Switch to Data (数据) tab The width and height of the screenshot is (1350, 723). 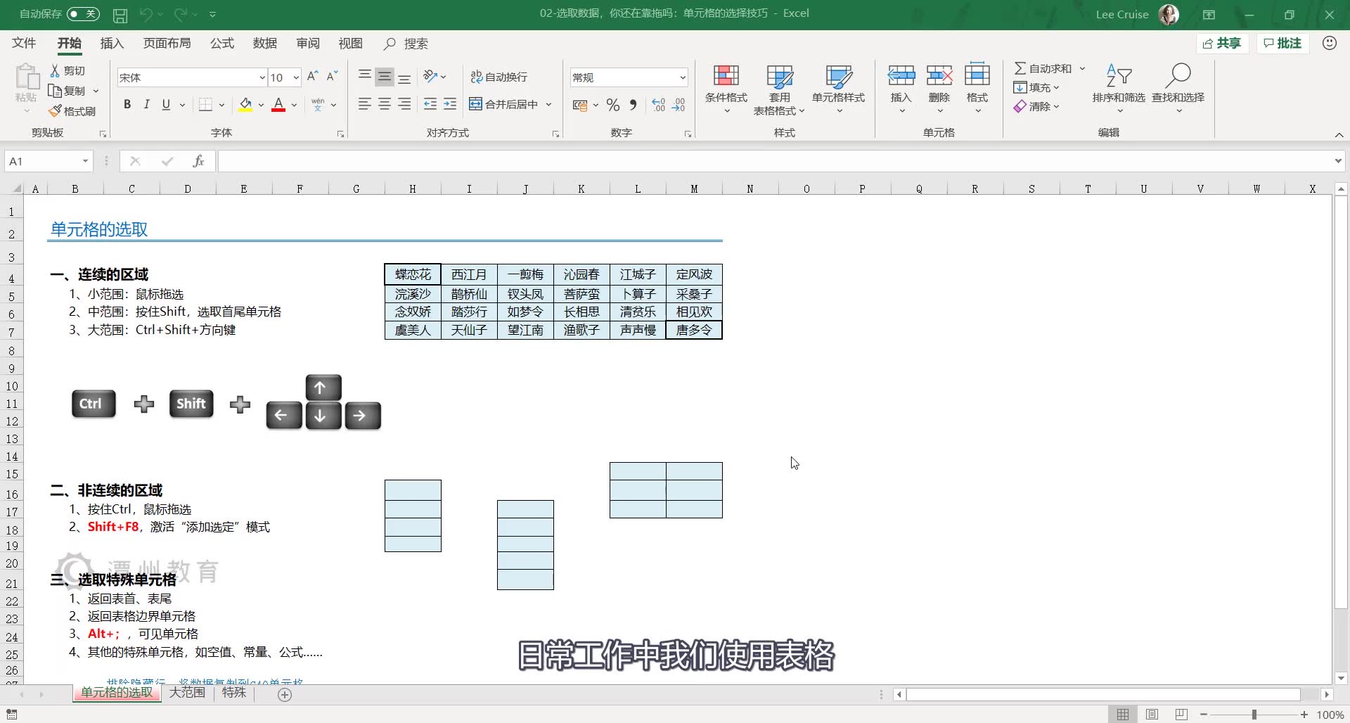(265, 44)
